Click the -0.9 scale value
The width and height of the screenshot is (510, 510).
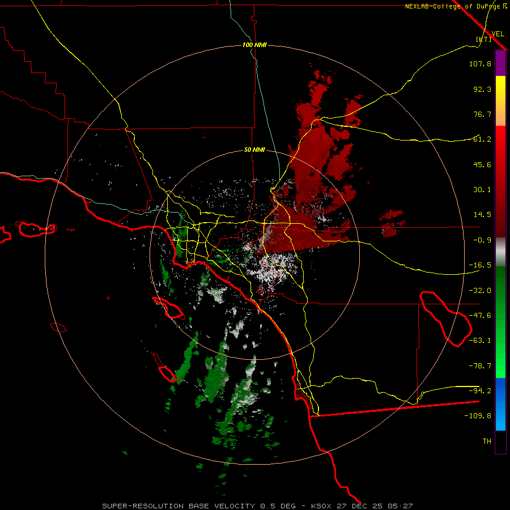(482, 240)
